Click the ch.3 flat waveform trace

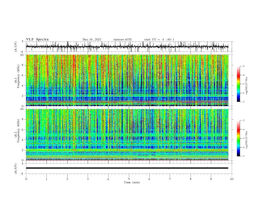(x=127, y=168)
